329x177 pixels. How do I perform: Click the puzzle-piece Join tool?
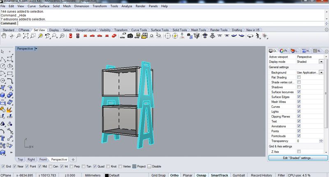click(x=2, y=109)
